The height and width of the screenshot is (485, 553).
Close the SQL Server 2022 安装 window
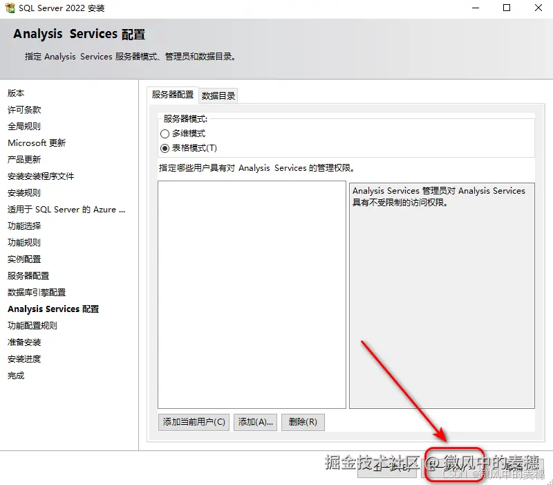point(538,8)
